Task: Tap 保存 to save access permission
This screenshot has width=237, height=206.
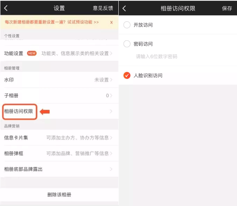Action: point(227,8)
